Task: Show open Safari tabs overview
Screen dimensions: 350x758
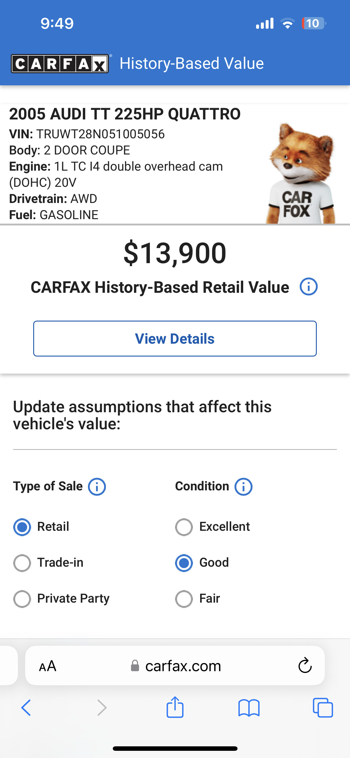Action: pos(323,708)
